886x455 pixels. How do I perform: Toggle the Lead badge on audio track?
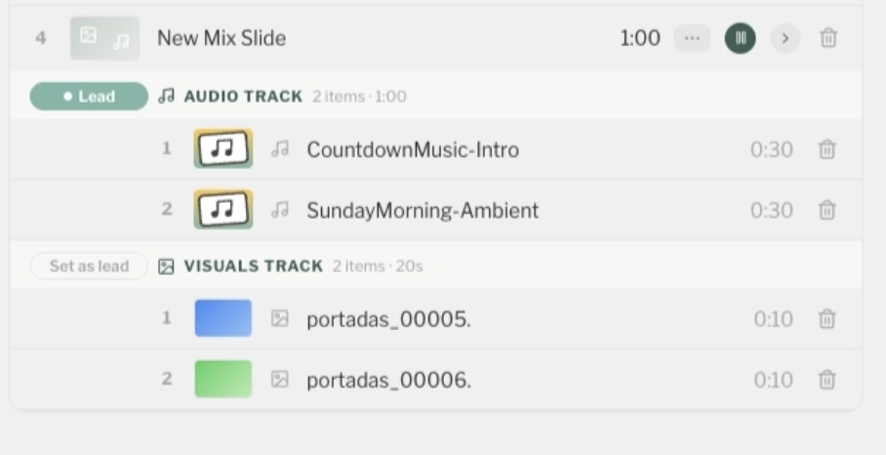click(x=89, y=96)
